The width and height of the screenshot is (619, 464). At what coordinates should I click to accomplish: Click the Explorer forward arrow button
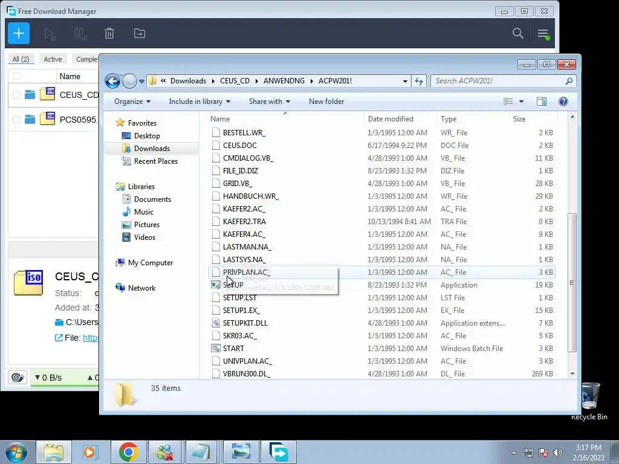[x=129, y=82]
